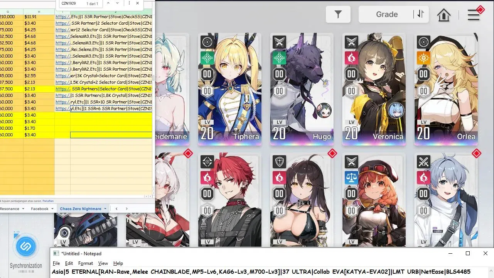Select spreadsheet column H header
494x278 pixels.
tap(39, 12)
